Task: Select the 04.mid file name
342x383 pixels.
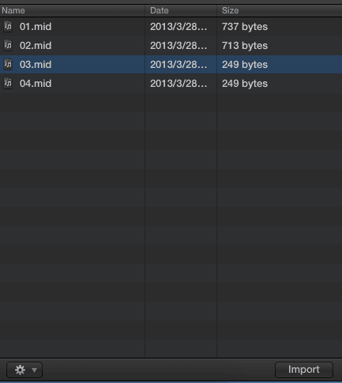Action: (36, 84)
